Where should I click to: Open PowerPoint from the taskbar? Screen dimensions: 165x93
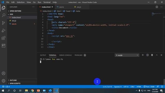[38, 91]
